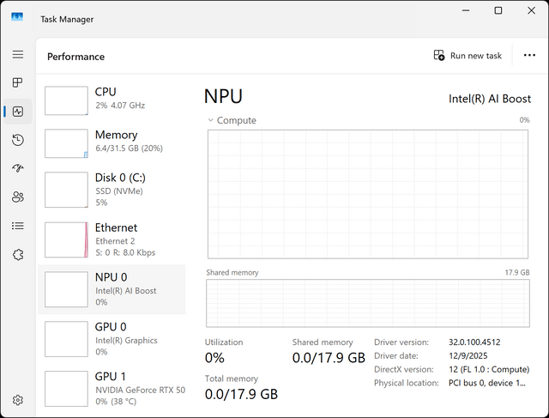Select the Memory performance entry
549x418 pixels.
(112, 143)
